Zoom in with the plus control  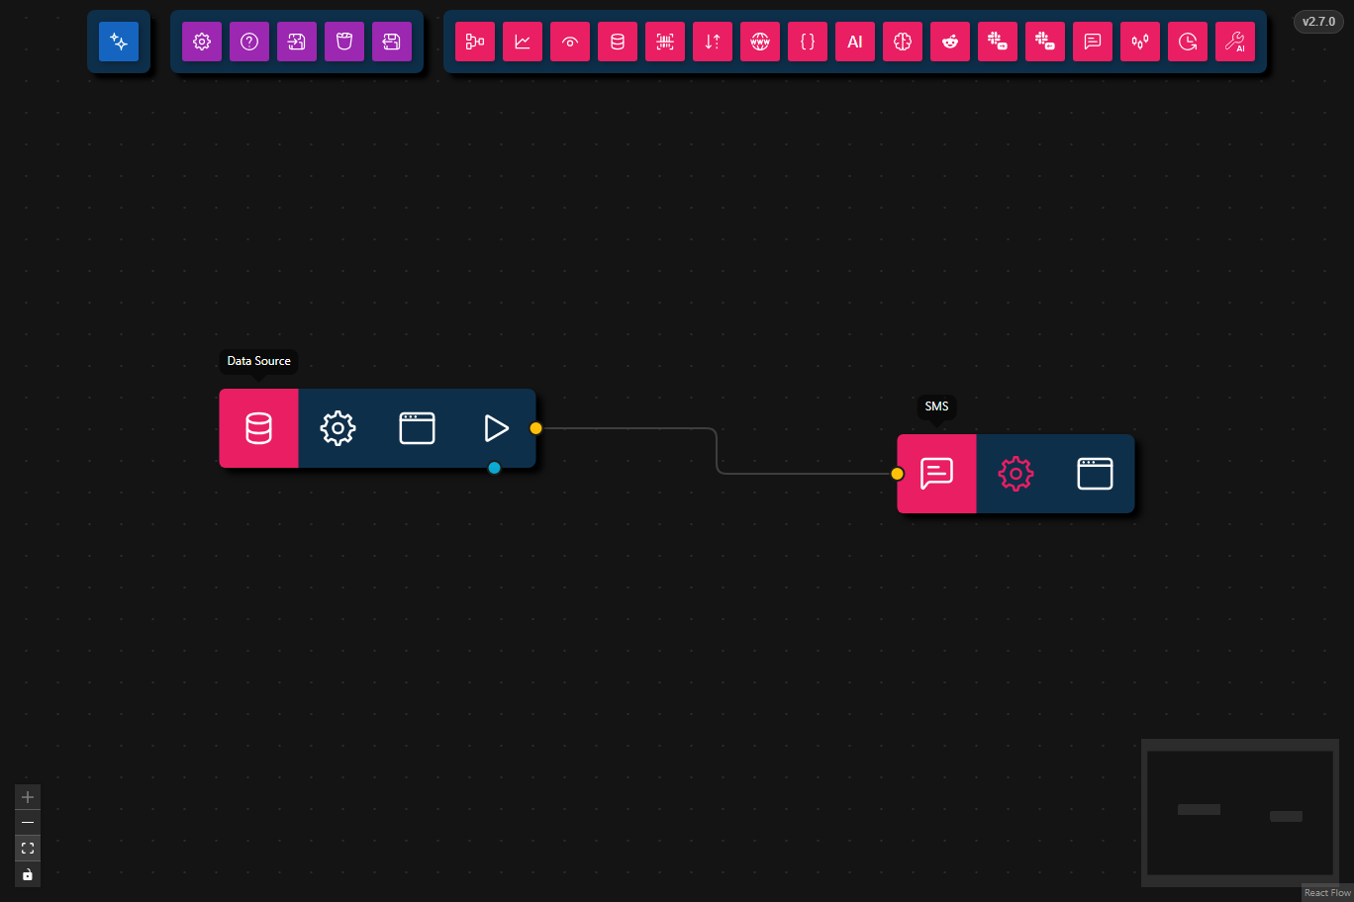pyautogui.click(x=28, y=797)
